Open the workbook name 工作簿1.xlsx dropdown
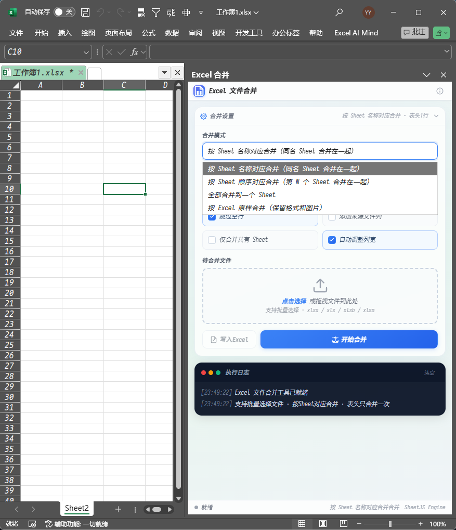Viewport: 456px width, 530px height. point(256,12)
